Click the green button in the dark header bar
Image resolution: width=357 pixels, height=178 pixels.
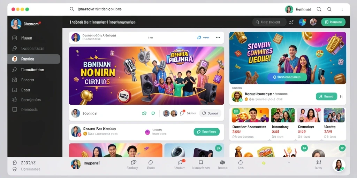click(x=333, y=22)
